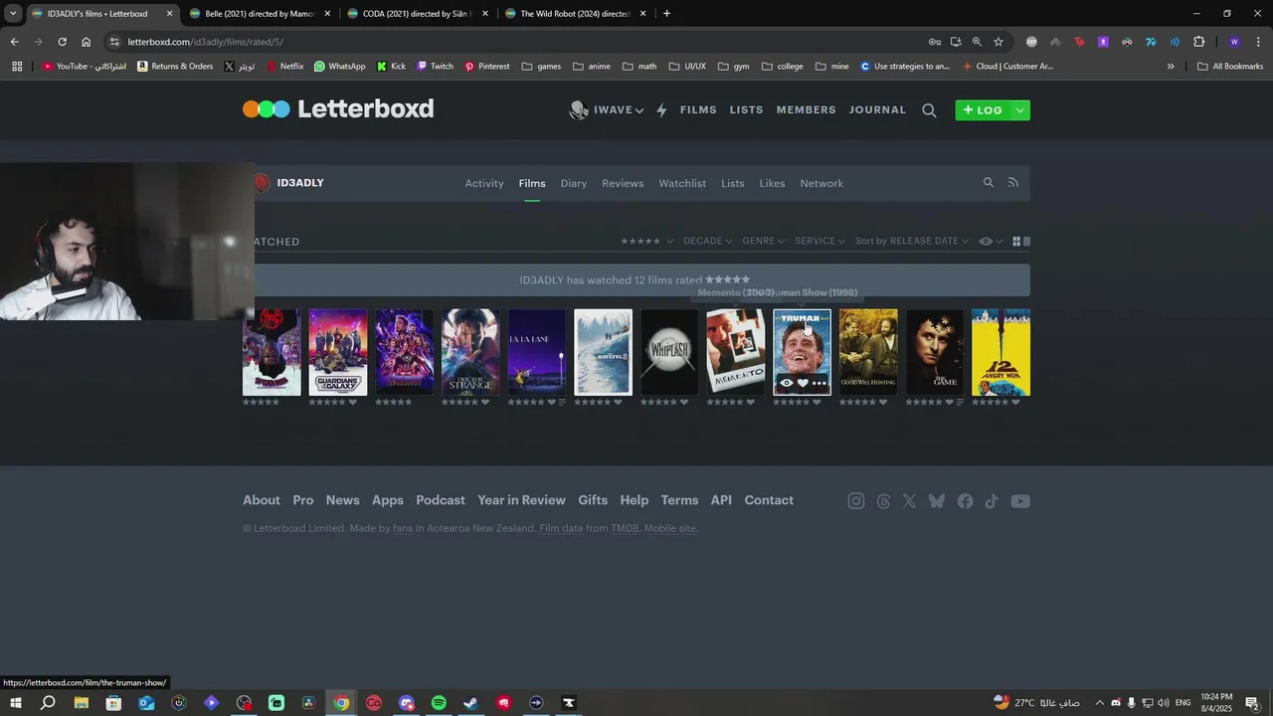Open the star rating filter dropdown
Image resolution: width=1273 pixels, height=716 pixels.
click(646, 242)
